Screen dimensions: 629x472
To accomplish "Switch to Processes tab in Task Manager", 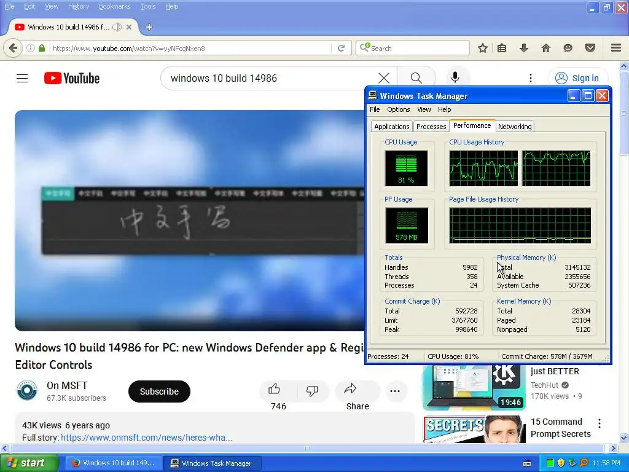I will 431,127.
